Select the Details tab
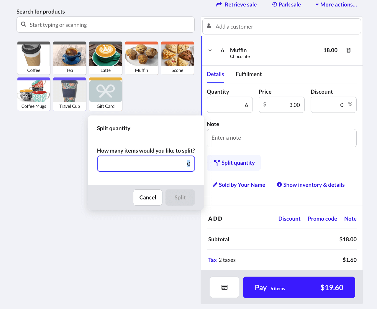 tap(215, 74)
